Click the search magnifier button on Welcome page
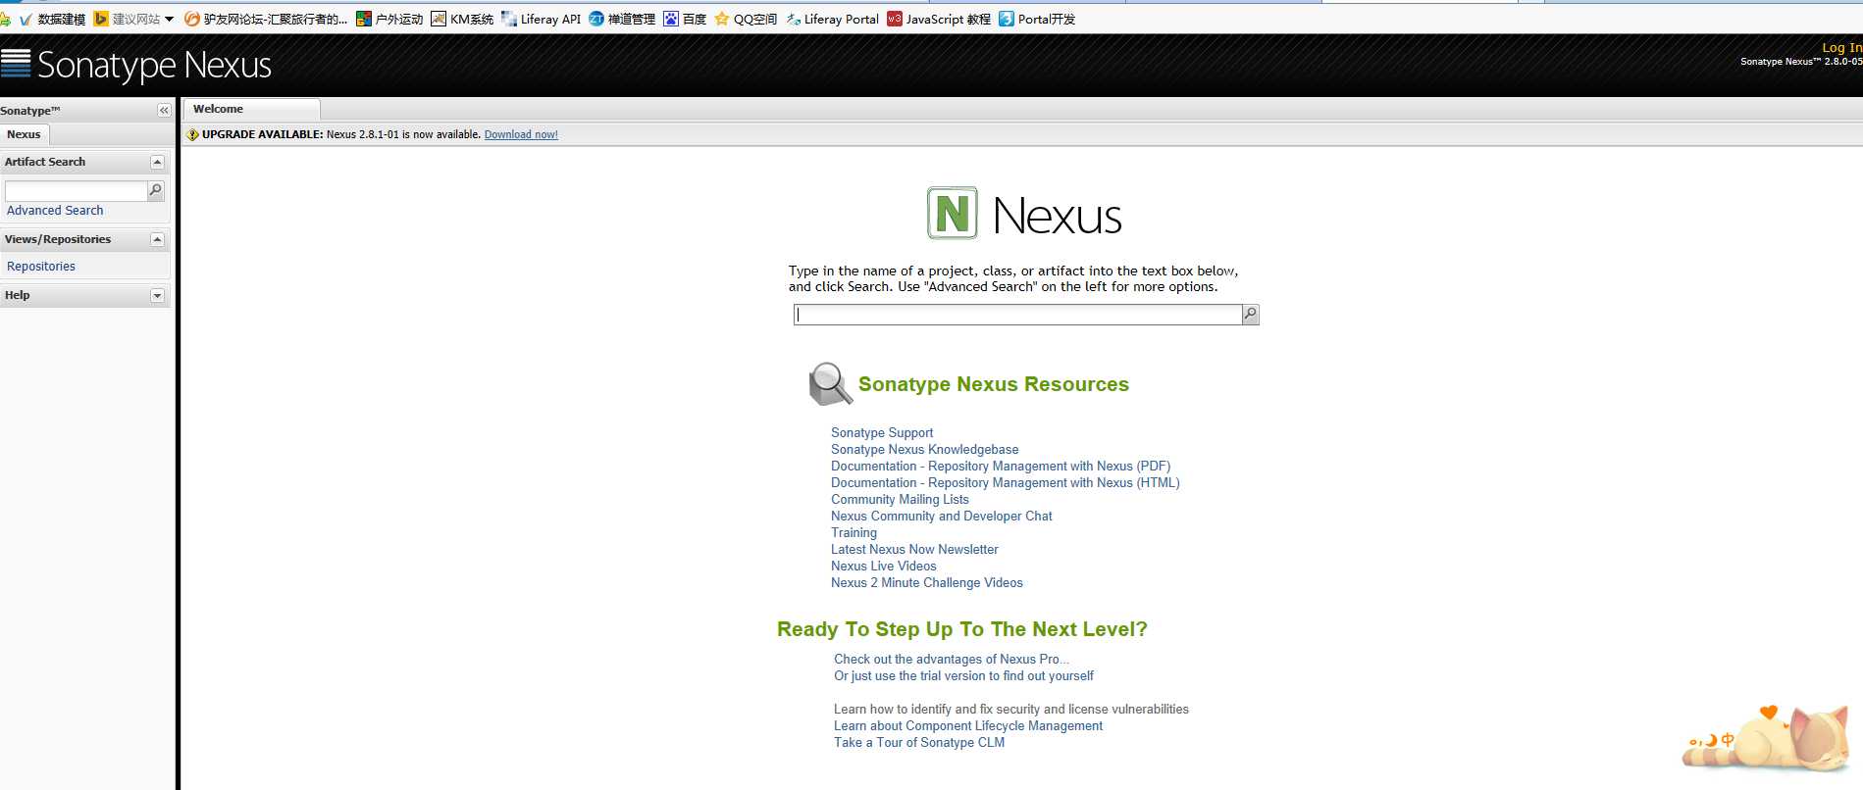Image resolution: width=1863 pixels, height=790 pixels. coord(1250,315)
